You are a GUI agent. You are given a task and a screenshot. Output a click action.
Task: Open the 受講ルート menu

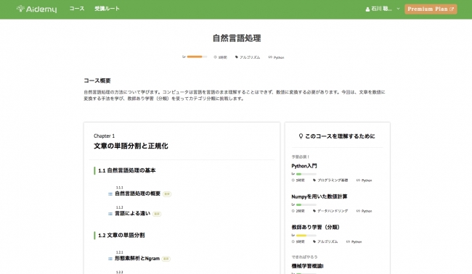(107, 9)
